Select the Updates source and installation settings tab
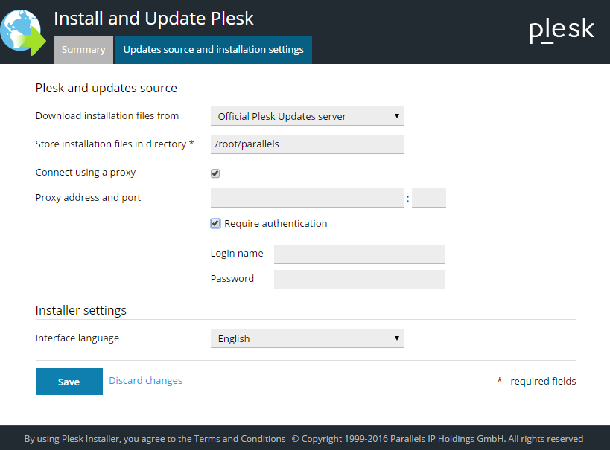The width and height of the screenshot is (610, 450). pos(213,50)
